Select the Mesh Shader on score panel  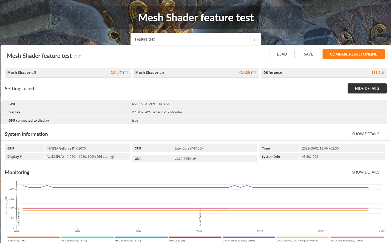pos(196,73)
